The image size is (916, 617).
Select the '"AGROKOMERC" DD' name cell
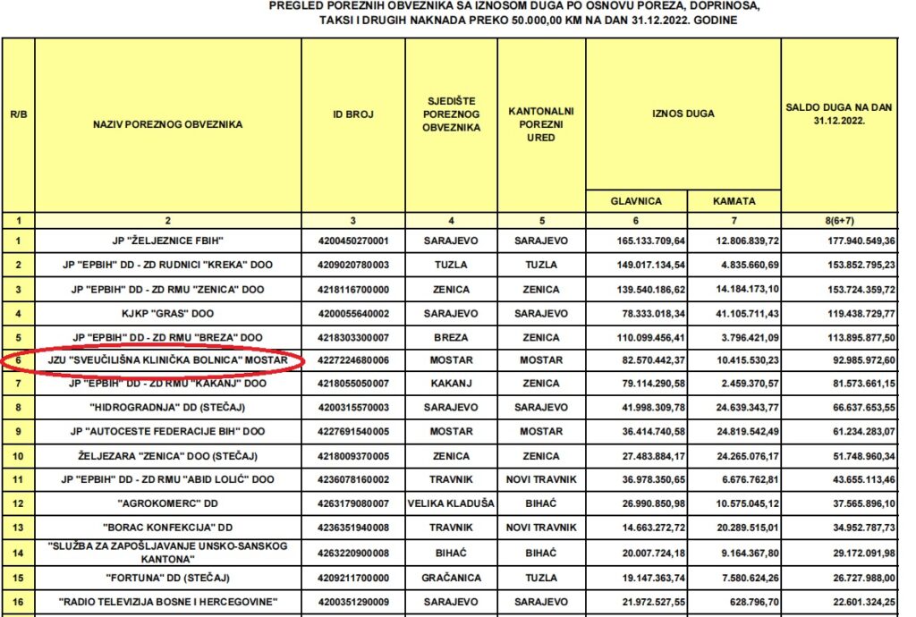click(x=167, y=503)
